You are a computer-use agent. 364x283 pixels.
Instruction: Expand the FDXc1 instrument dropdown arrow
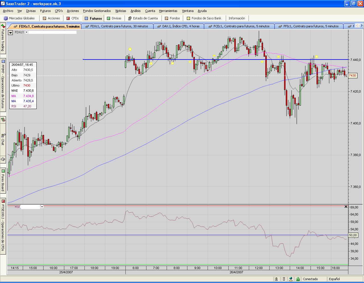pyautogui.click(x=27, y=32)
